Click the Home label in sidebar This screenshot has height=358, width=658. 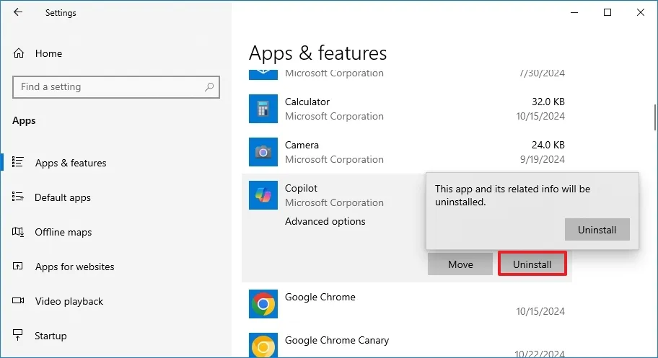pyautogui.click(x=48, y=53)
